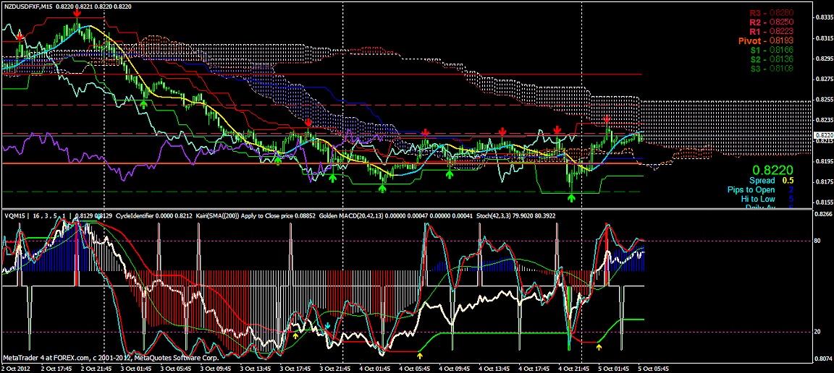Screen dimensions: 834x373
Task: Select the Golden MACD(20,42,13) indicator label
Action: (353, 215)
